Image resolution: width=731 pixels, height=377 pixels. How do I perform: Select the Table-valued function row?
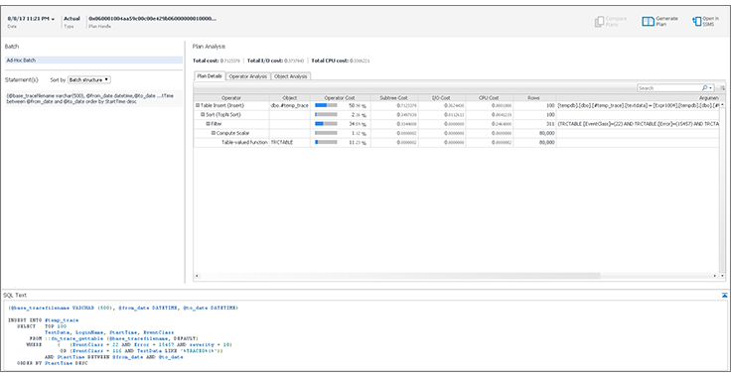[x=457, y=143]
